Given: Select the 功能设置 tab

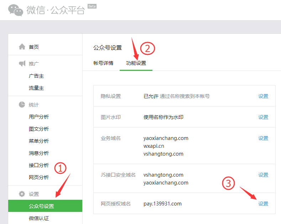Looking at the screenshot, I should coord(136,63).
